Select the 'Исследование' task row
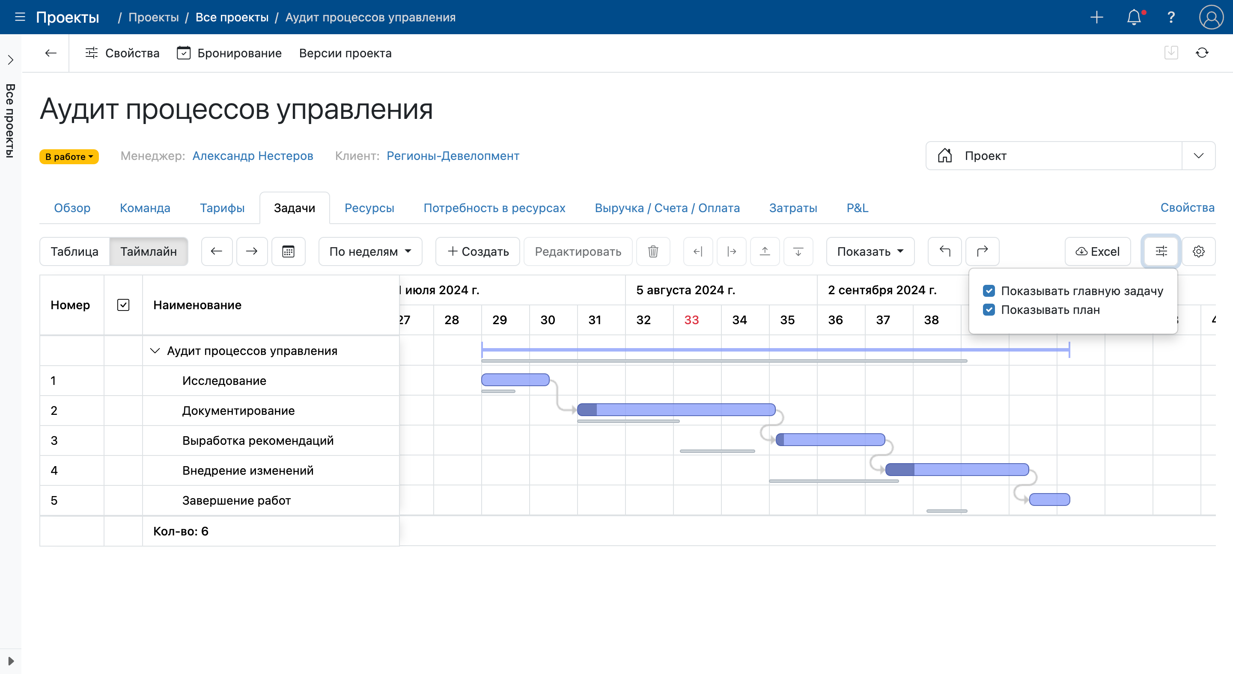1233x674 pixels. (x=219, y=381)
